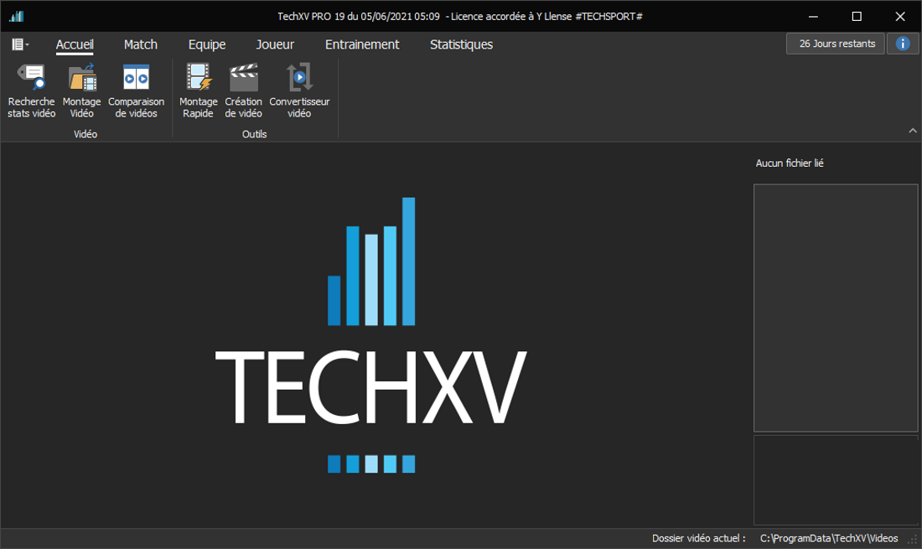The height and width of the screenshot is (549, 922).
Task: Launch the Convertisseur vidéo tool
Action: click(299, 91)
